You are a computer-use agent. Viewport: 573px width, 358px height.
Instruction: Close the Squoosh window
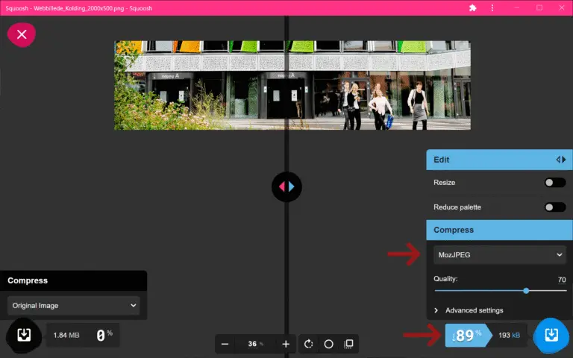pos(562,7)
